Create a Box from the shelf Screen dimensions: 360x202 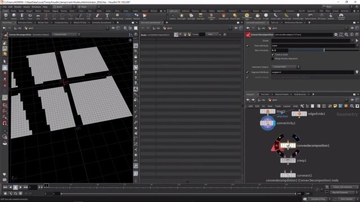pos(6,16)
